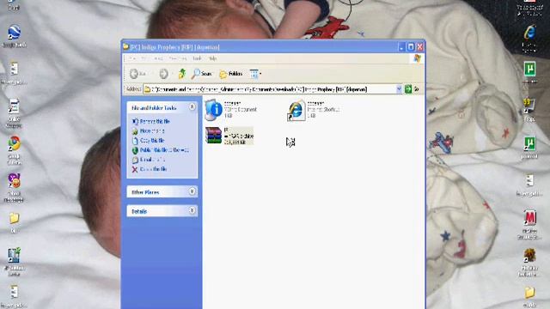Minimize the Explorer window
Screen dimensions: 550x309
pos(401,47)
